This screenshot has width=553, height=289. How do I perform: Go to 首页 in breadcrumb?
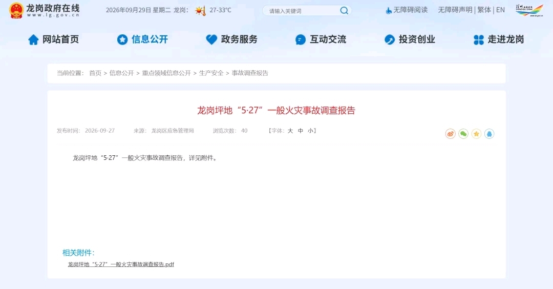[95, 73]
